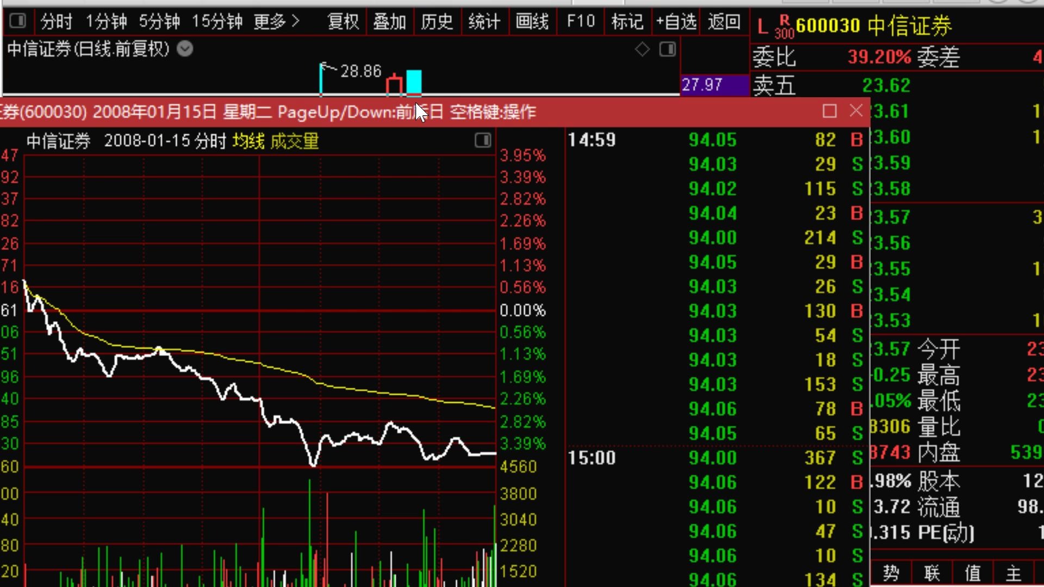Open F10 company info

[x=581, y=22]
